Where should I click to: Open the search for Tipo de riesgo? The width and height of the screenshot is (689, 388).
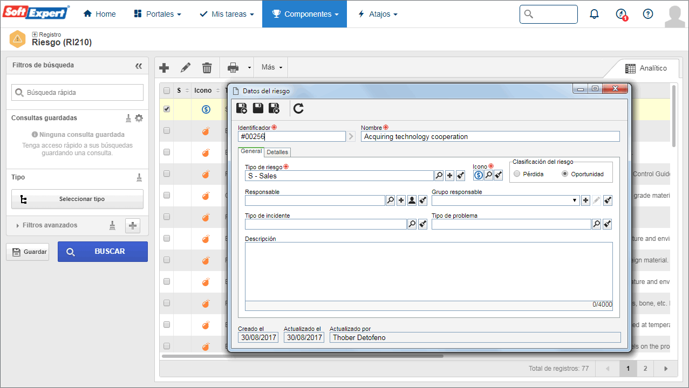[439, 175]
